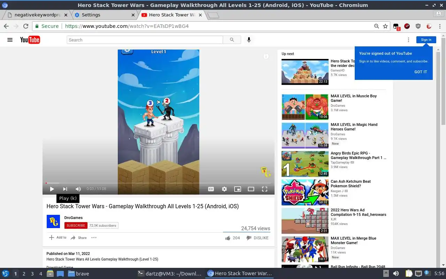446x279 pixels.
Task: Select the Hero Stack Tower Wars tab
Action: [x=171, y=15]
